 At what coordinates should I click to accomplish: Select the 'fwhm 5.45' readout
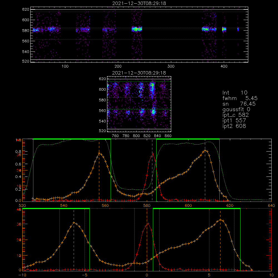[x=240, y=98]
